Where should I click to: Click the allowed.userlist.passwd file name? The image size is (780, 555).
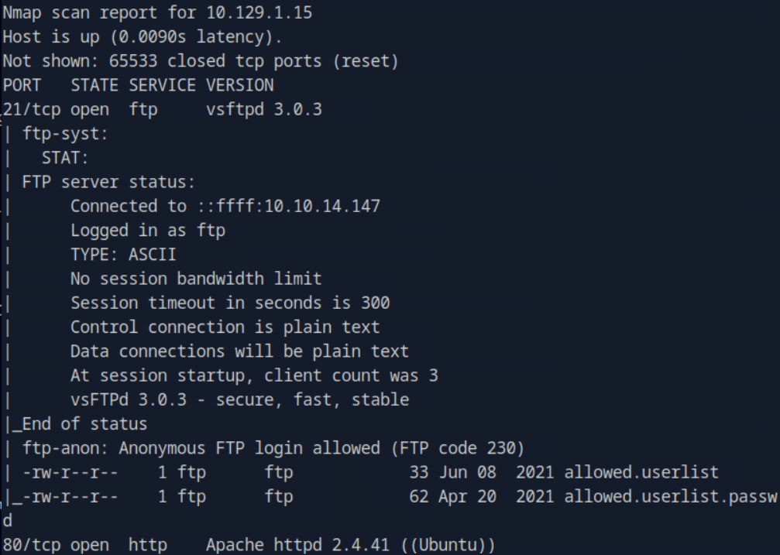pyautogui.click(x=670, y=496)
